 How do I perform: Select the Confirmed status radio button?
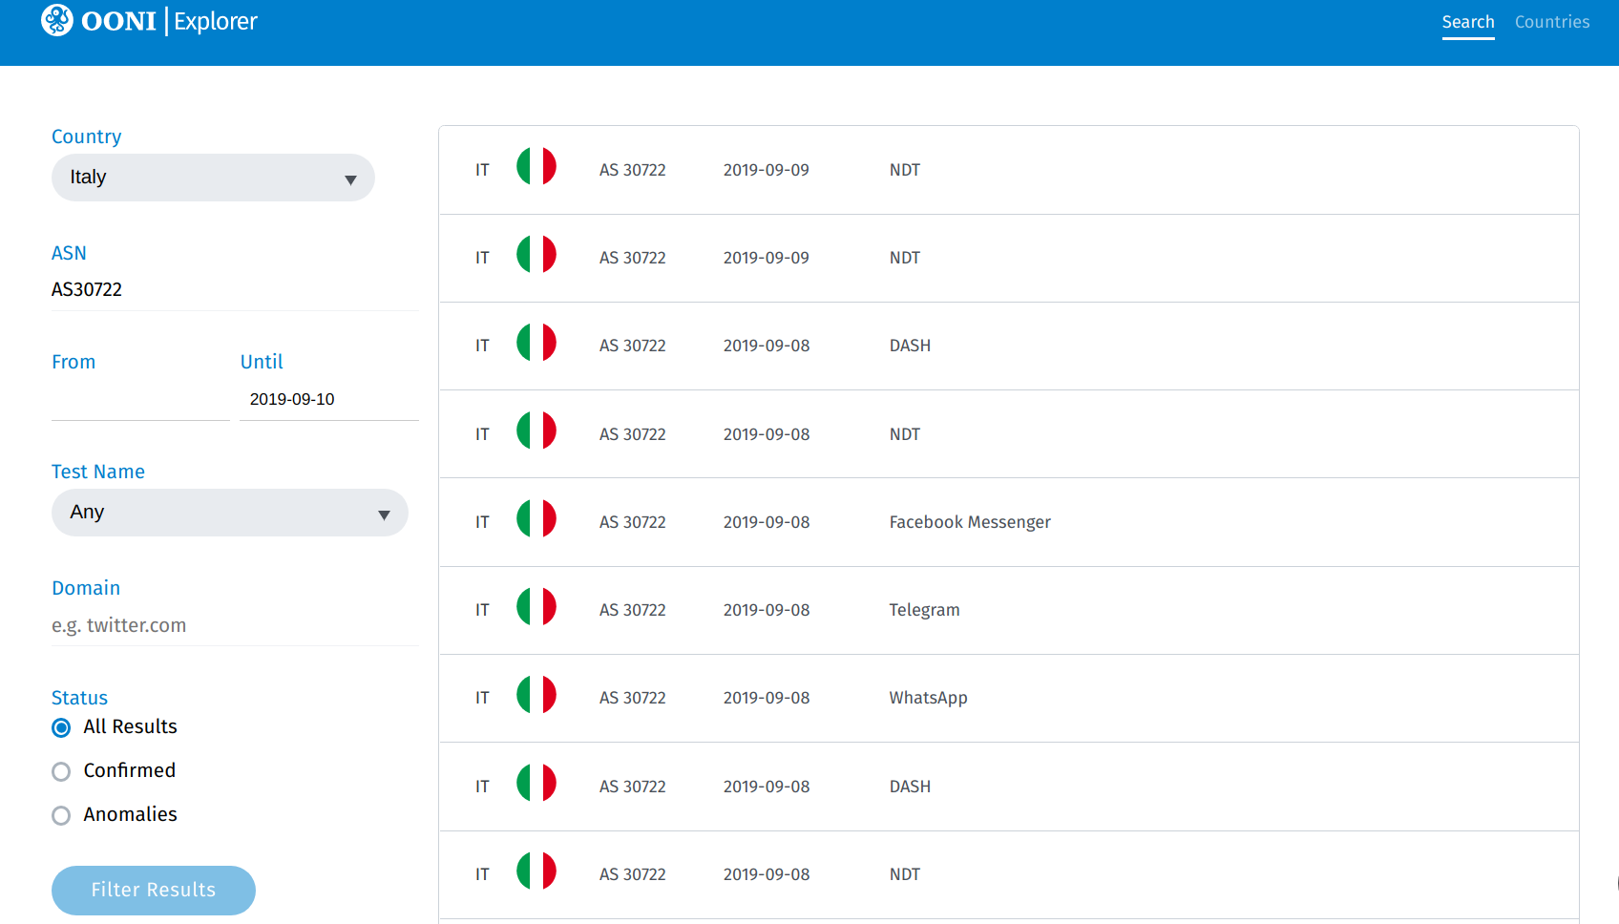tap(61, 771)
